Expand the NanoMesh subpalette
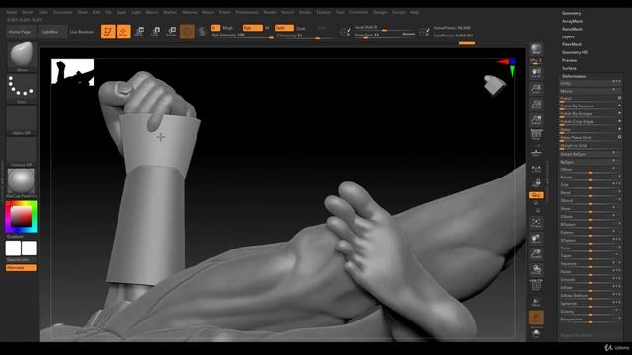 point(572,29)
